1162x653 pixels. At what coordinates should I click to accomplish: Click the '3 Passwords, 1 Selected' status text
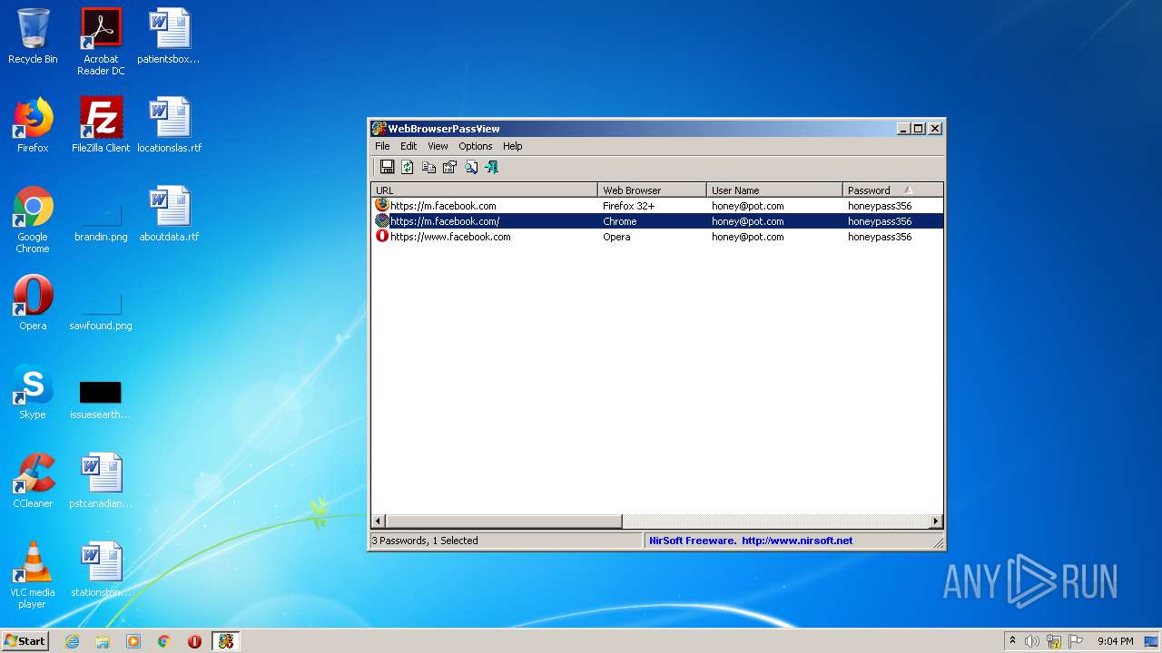tap(425, 541)
